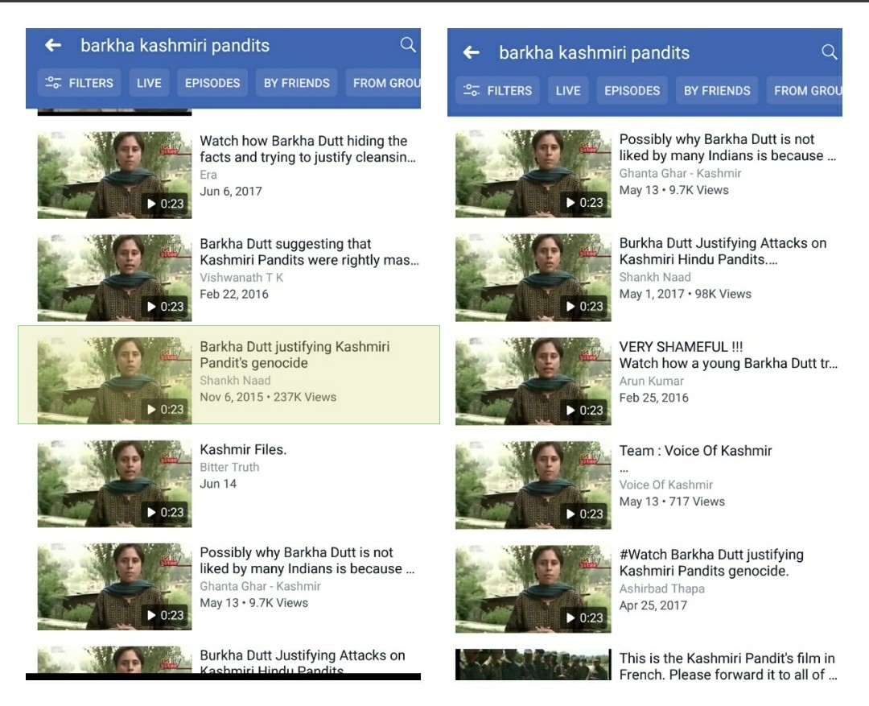Open title 'Barkha Dutt suggesting that Kashmiri Pandits'

point(309,252)
